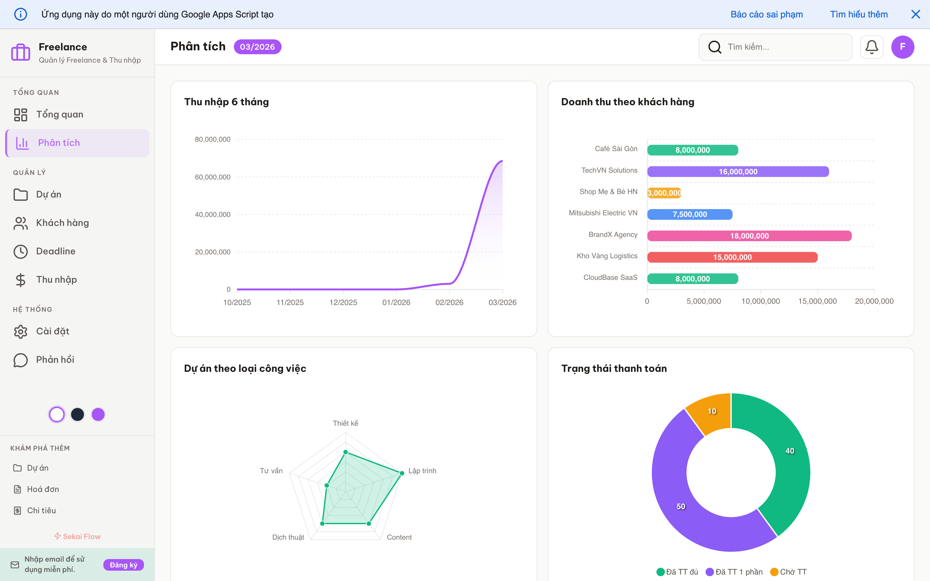This screenshot has height=581, width=930.
Task: Select the dark theme color swatch
Action: [77, 414]
